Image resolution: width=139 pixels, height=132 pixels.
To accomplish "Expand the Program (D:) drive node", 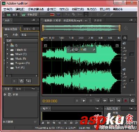I will pyautogui.click(x=8, y=63).
